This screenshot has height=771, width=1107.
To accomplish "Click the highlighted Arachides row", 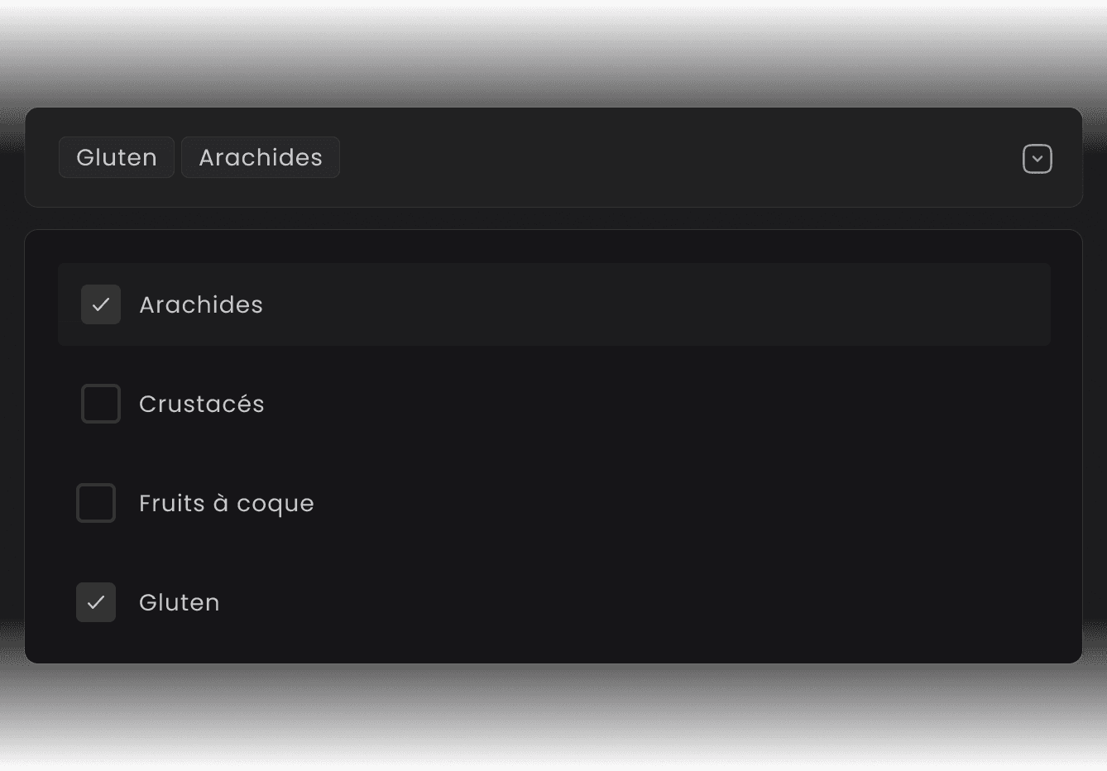I will point(553,304).
